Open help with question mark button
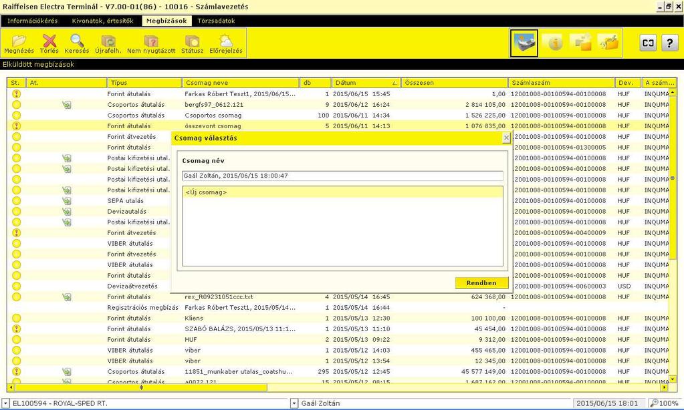684x410 pixels. [669, 43]
